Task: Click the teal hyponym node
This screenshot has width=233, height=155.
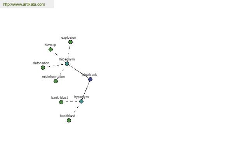Action: point(81,102)
